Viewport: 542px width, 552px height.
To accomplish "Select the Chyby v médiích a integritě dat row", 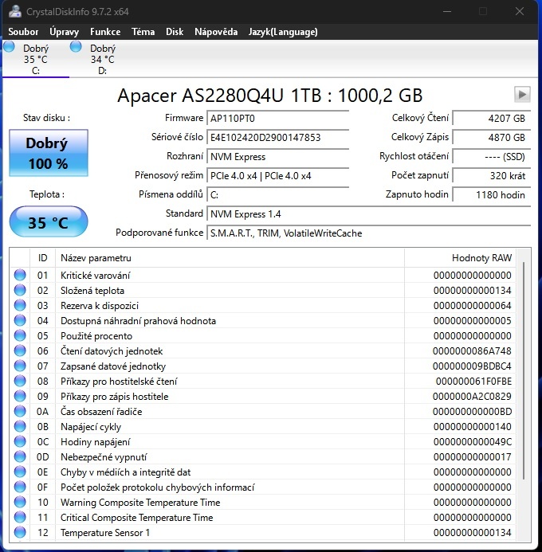I will coord(262,472).
